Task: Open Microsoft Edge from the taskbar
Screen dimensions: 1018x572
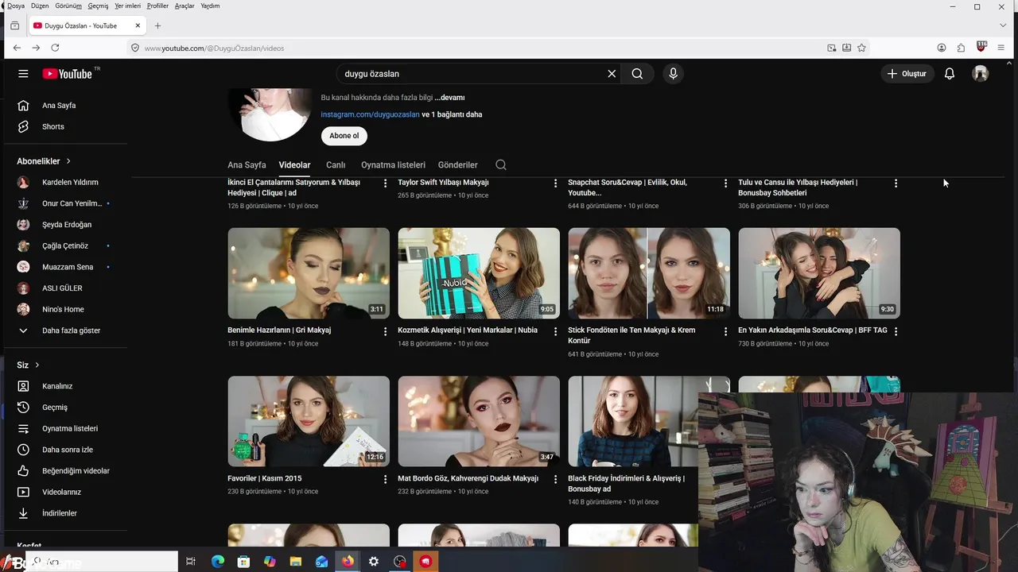Action: tap(218, 562)
